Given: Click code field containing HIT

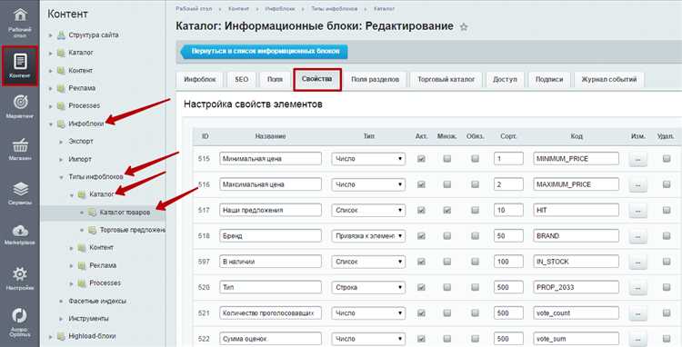Looking at the screenshot, I should coord(576,210).
